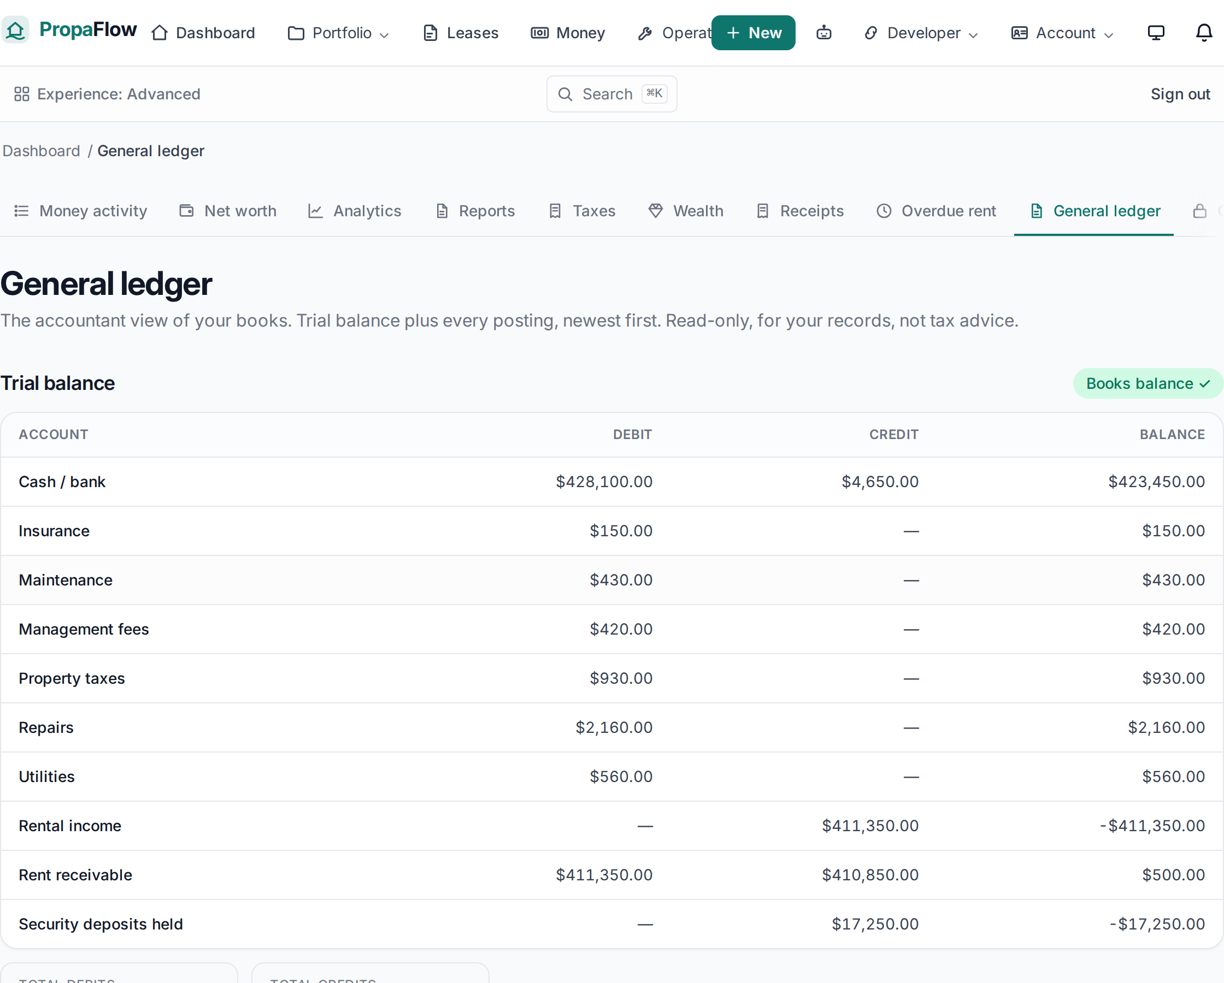Switch to the Net worth tab
1224x983 pixels.
228,211
